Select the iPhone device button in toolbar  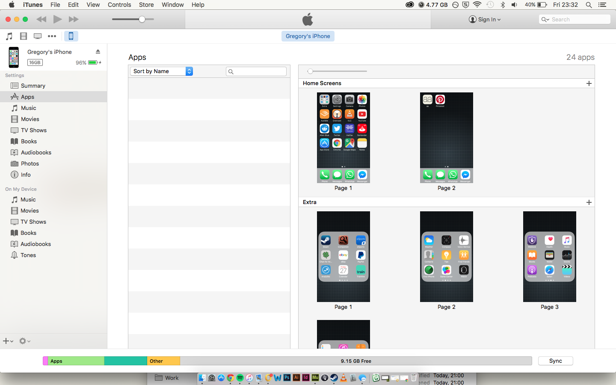tap(71, 36)
